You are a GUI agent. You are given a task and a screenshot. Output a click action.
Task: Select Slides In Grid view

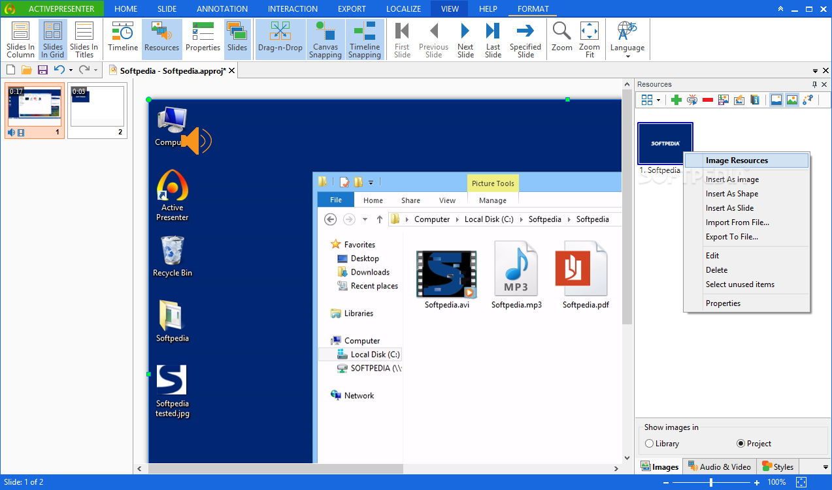point(53,40)
